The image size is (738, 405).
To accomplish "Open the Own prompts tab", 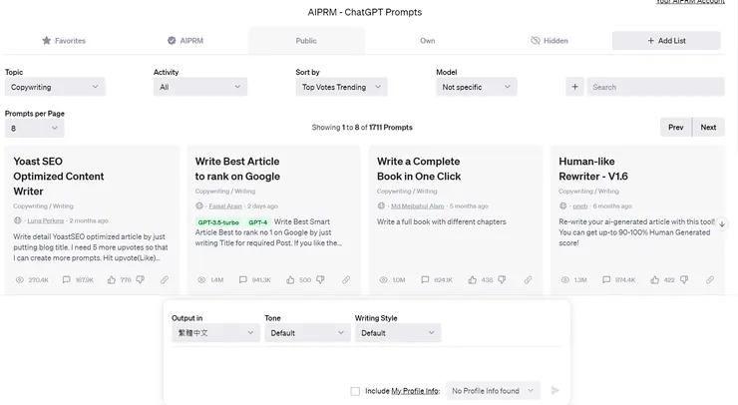I will 428,41.
